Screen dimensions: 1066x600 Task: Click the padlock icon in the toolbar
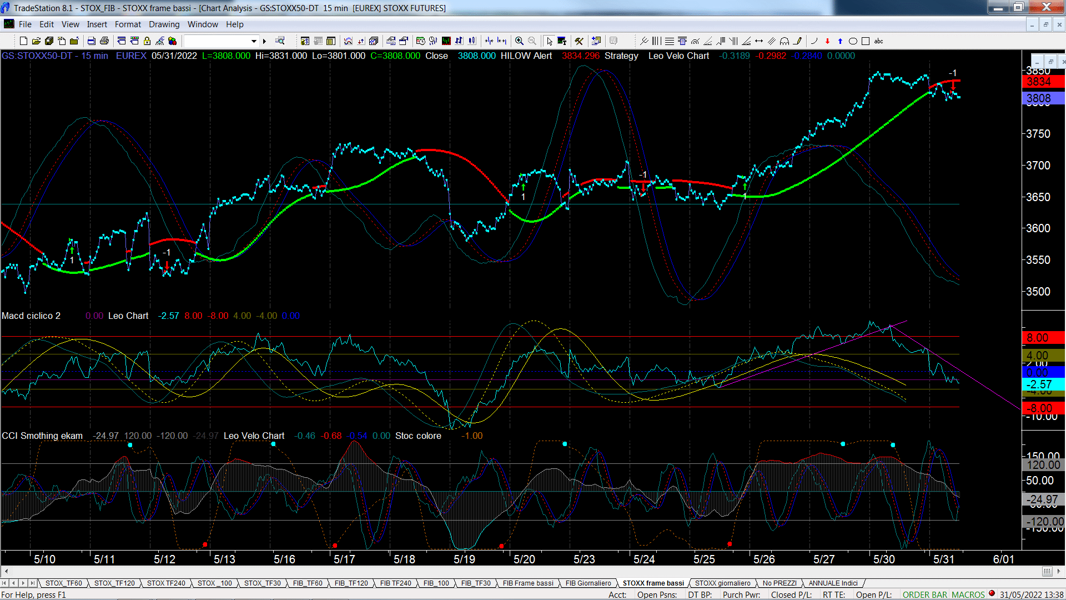[x=147, y=41]
